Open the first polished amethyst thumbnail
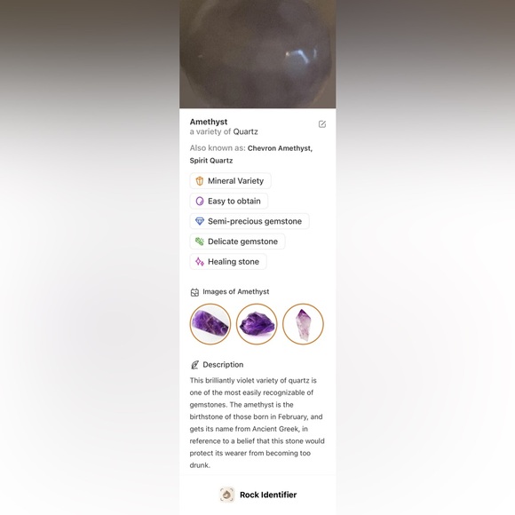Screen dimensions: 515x515 coord(210,324)
